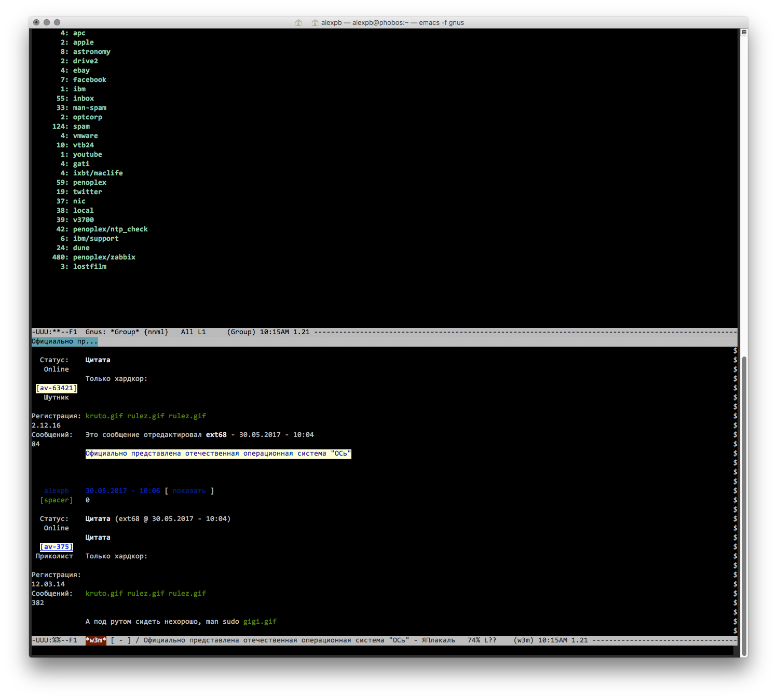
Task: Select the penoplex group with 59 messages
Action: [x=89, y=183]
